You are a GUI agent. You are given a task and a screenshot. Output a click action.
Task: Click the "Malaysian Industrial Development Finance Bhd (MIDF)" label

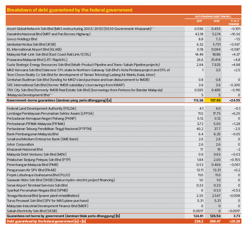click(x=47, y=206)
